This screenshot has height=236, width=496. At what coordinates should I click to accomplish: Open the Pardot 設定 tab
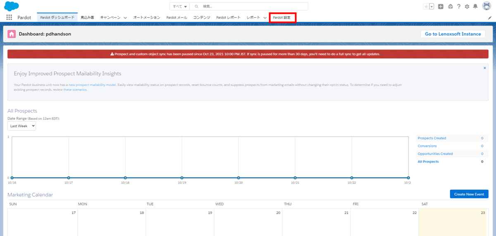click(281, 17)
